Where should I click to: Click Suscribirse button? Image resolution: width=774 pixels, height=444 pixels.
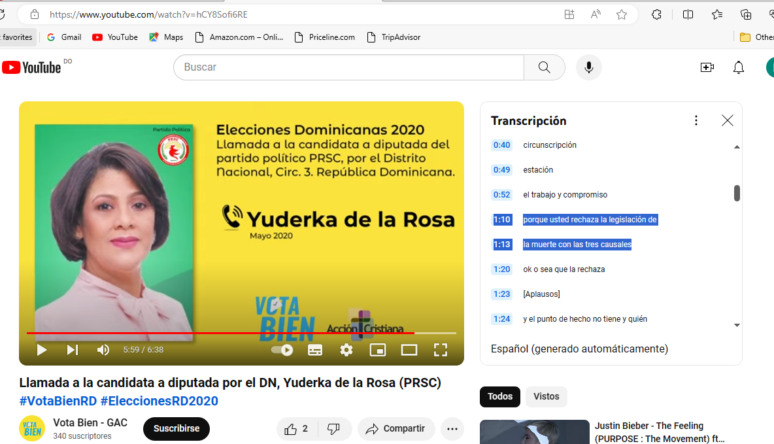point(177,429)
